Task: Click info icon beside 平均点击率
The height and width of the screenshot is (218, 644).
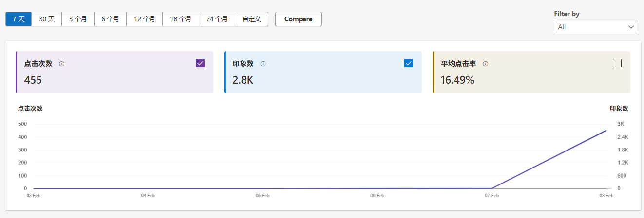Action: point(486,64)
